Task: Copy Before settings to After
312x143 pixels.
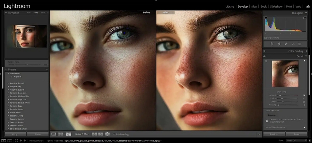Action: pyautogui.click(x=94, y=134)
